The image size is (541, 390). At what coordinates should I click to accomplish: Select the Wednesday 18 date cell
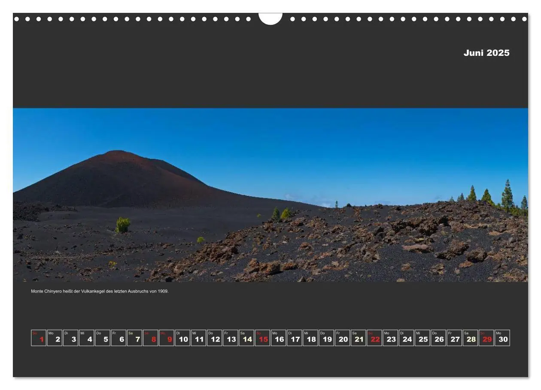pos(310,338)
